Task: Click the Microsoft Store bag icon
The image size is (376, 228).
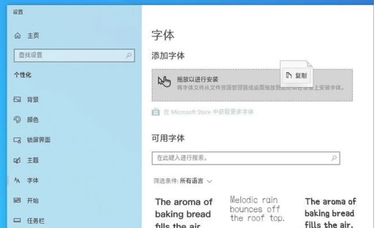Action: click(x=155, y=112)
